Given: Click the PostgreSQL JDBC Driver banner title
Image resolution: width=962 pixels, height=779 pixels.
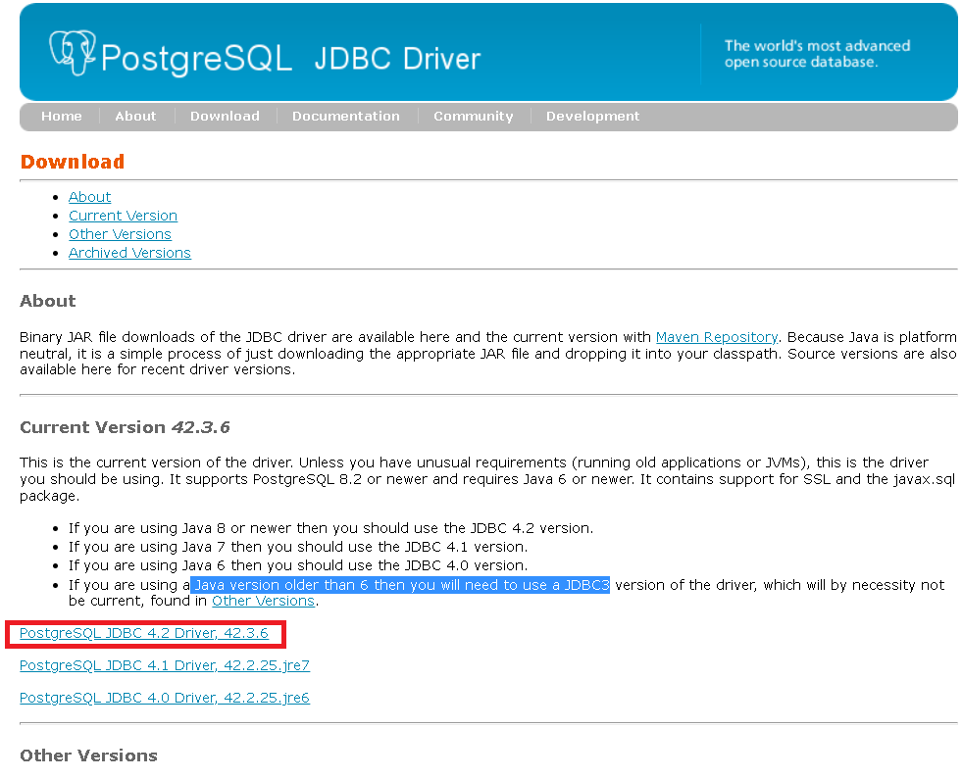Looking at the screenshot, I should 290,58.
